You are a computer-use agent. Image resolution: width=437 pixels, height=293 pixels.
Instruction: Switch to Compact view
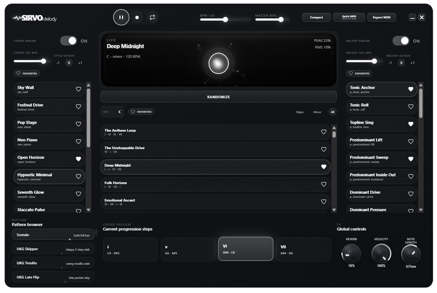316,17
